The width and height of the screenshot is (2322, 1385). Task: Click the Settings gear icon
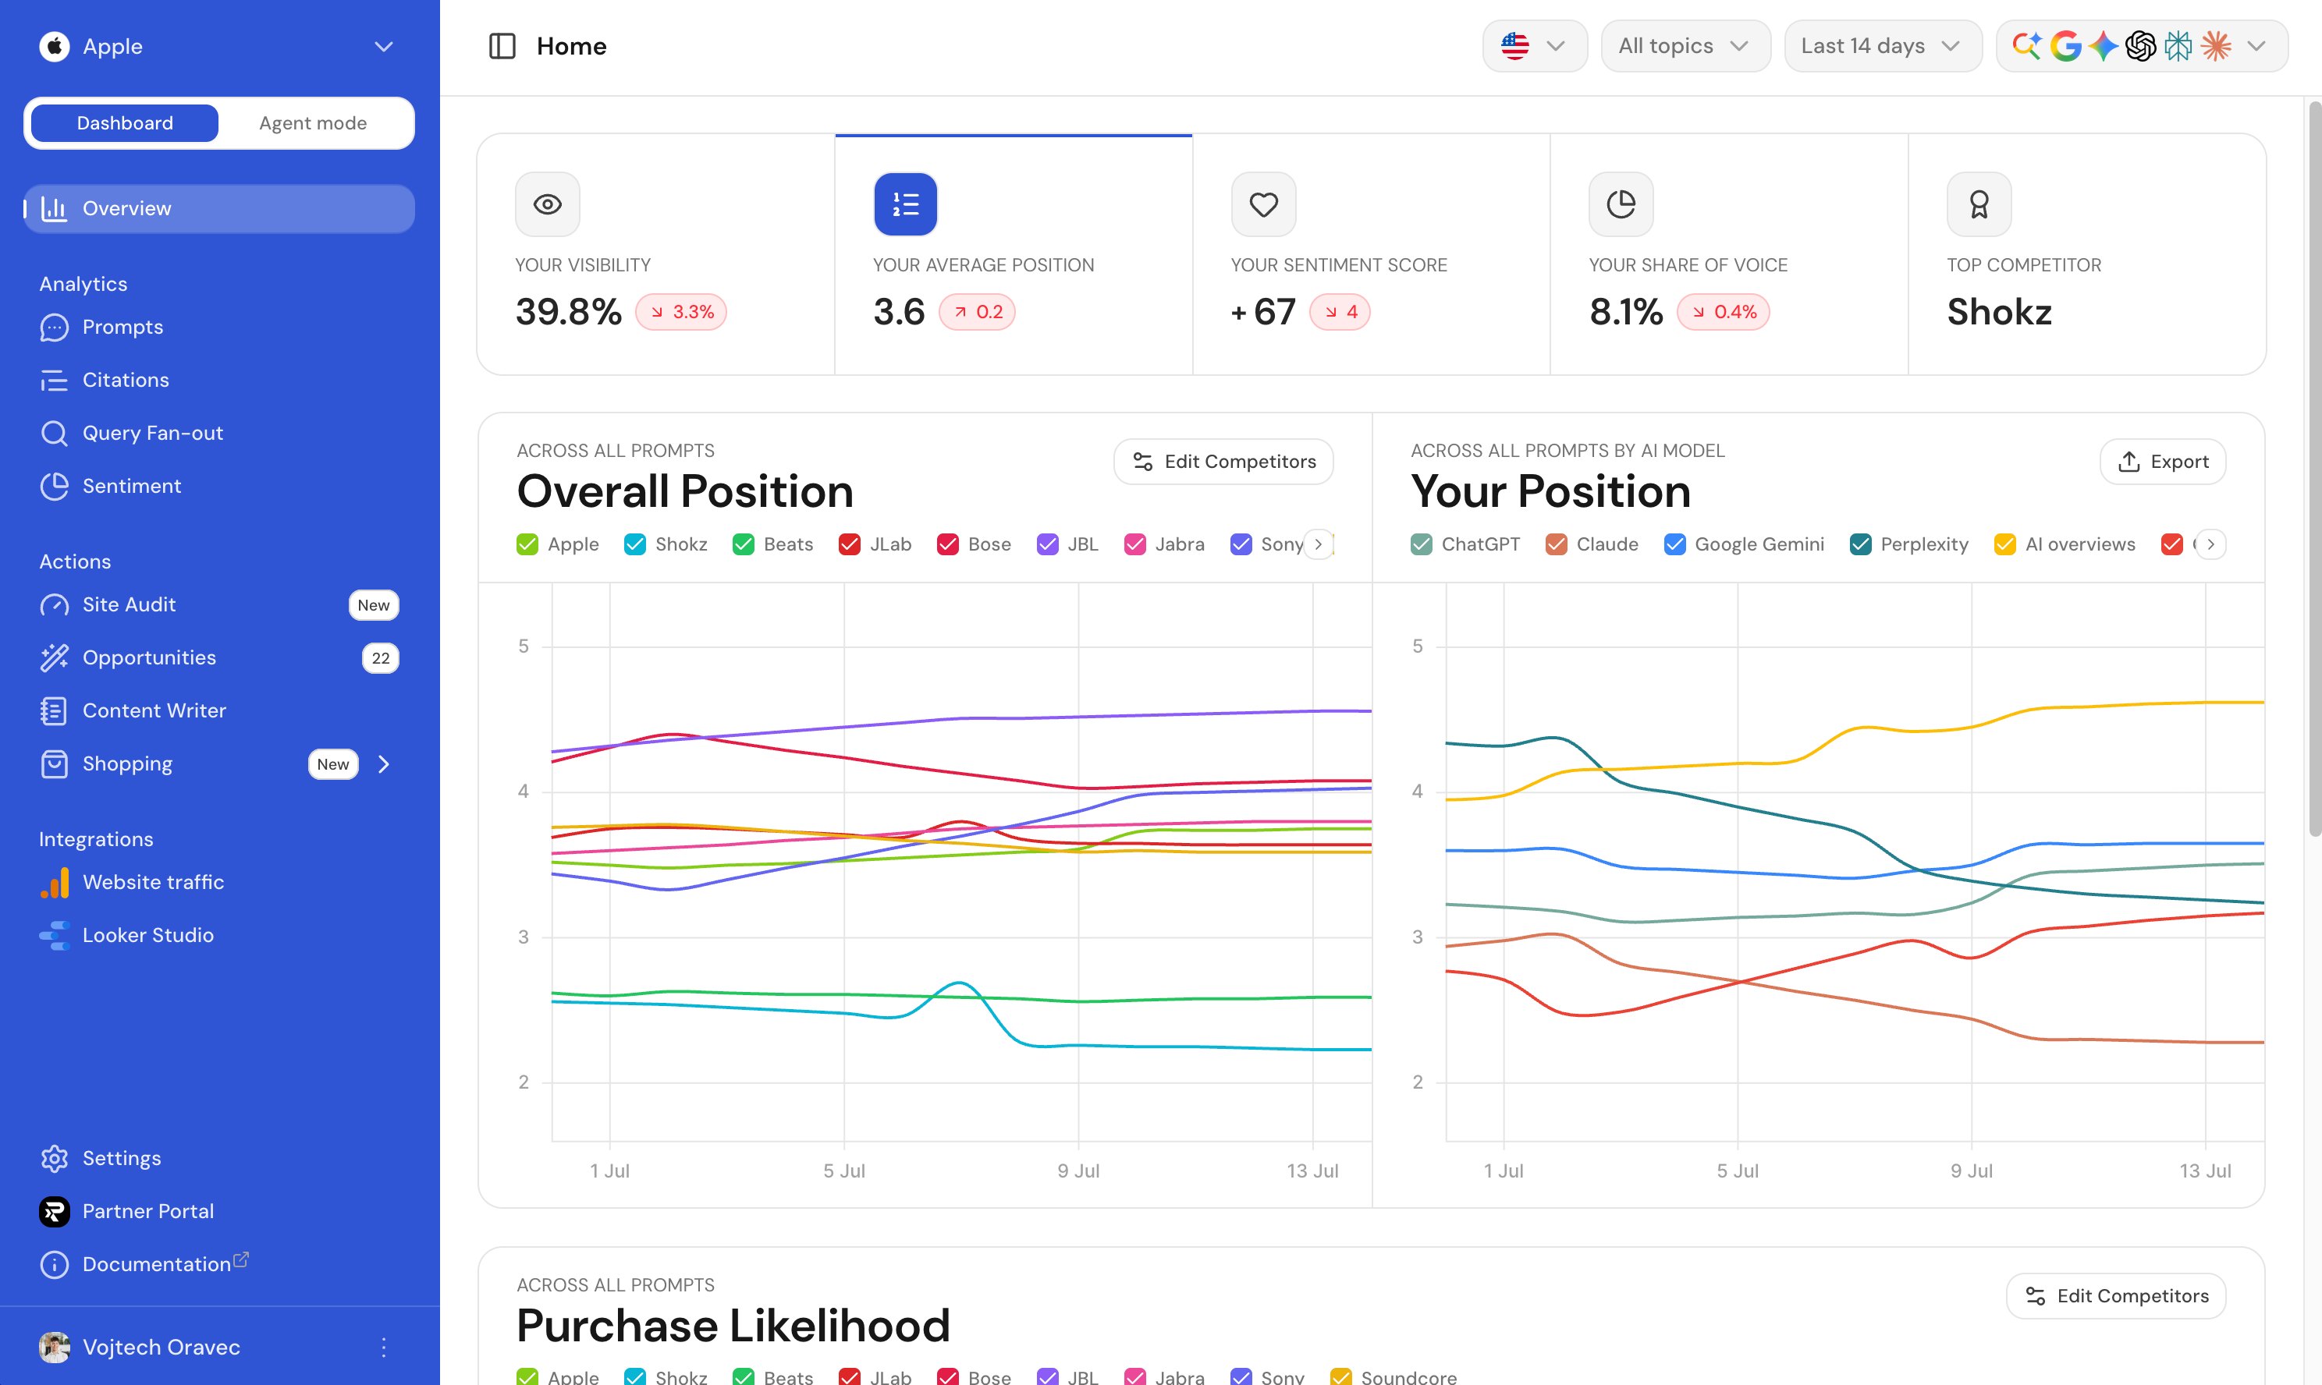point(54,1158)
